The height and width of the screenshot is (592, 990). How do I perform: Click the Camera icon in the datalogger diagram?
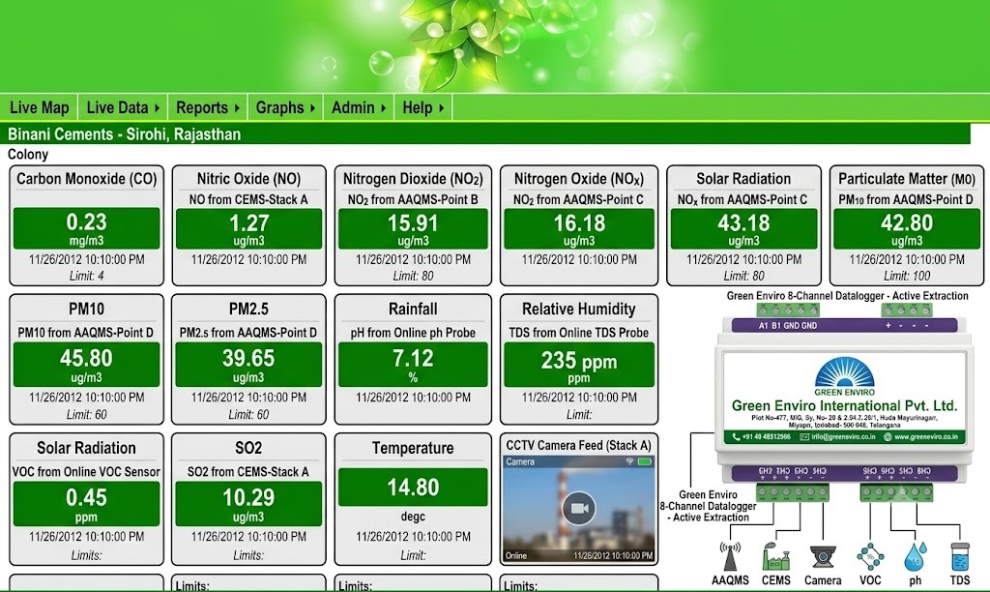click(x=823, y=557)
